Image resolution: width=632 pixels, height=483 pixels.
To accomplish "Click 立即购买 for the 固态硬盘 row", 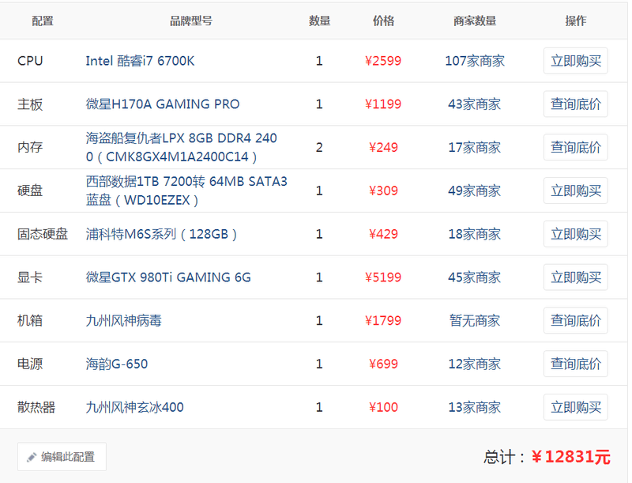I will (576, 234).
